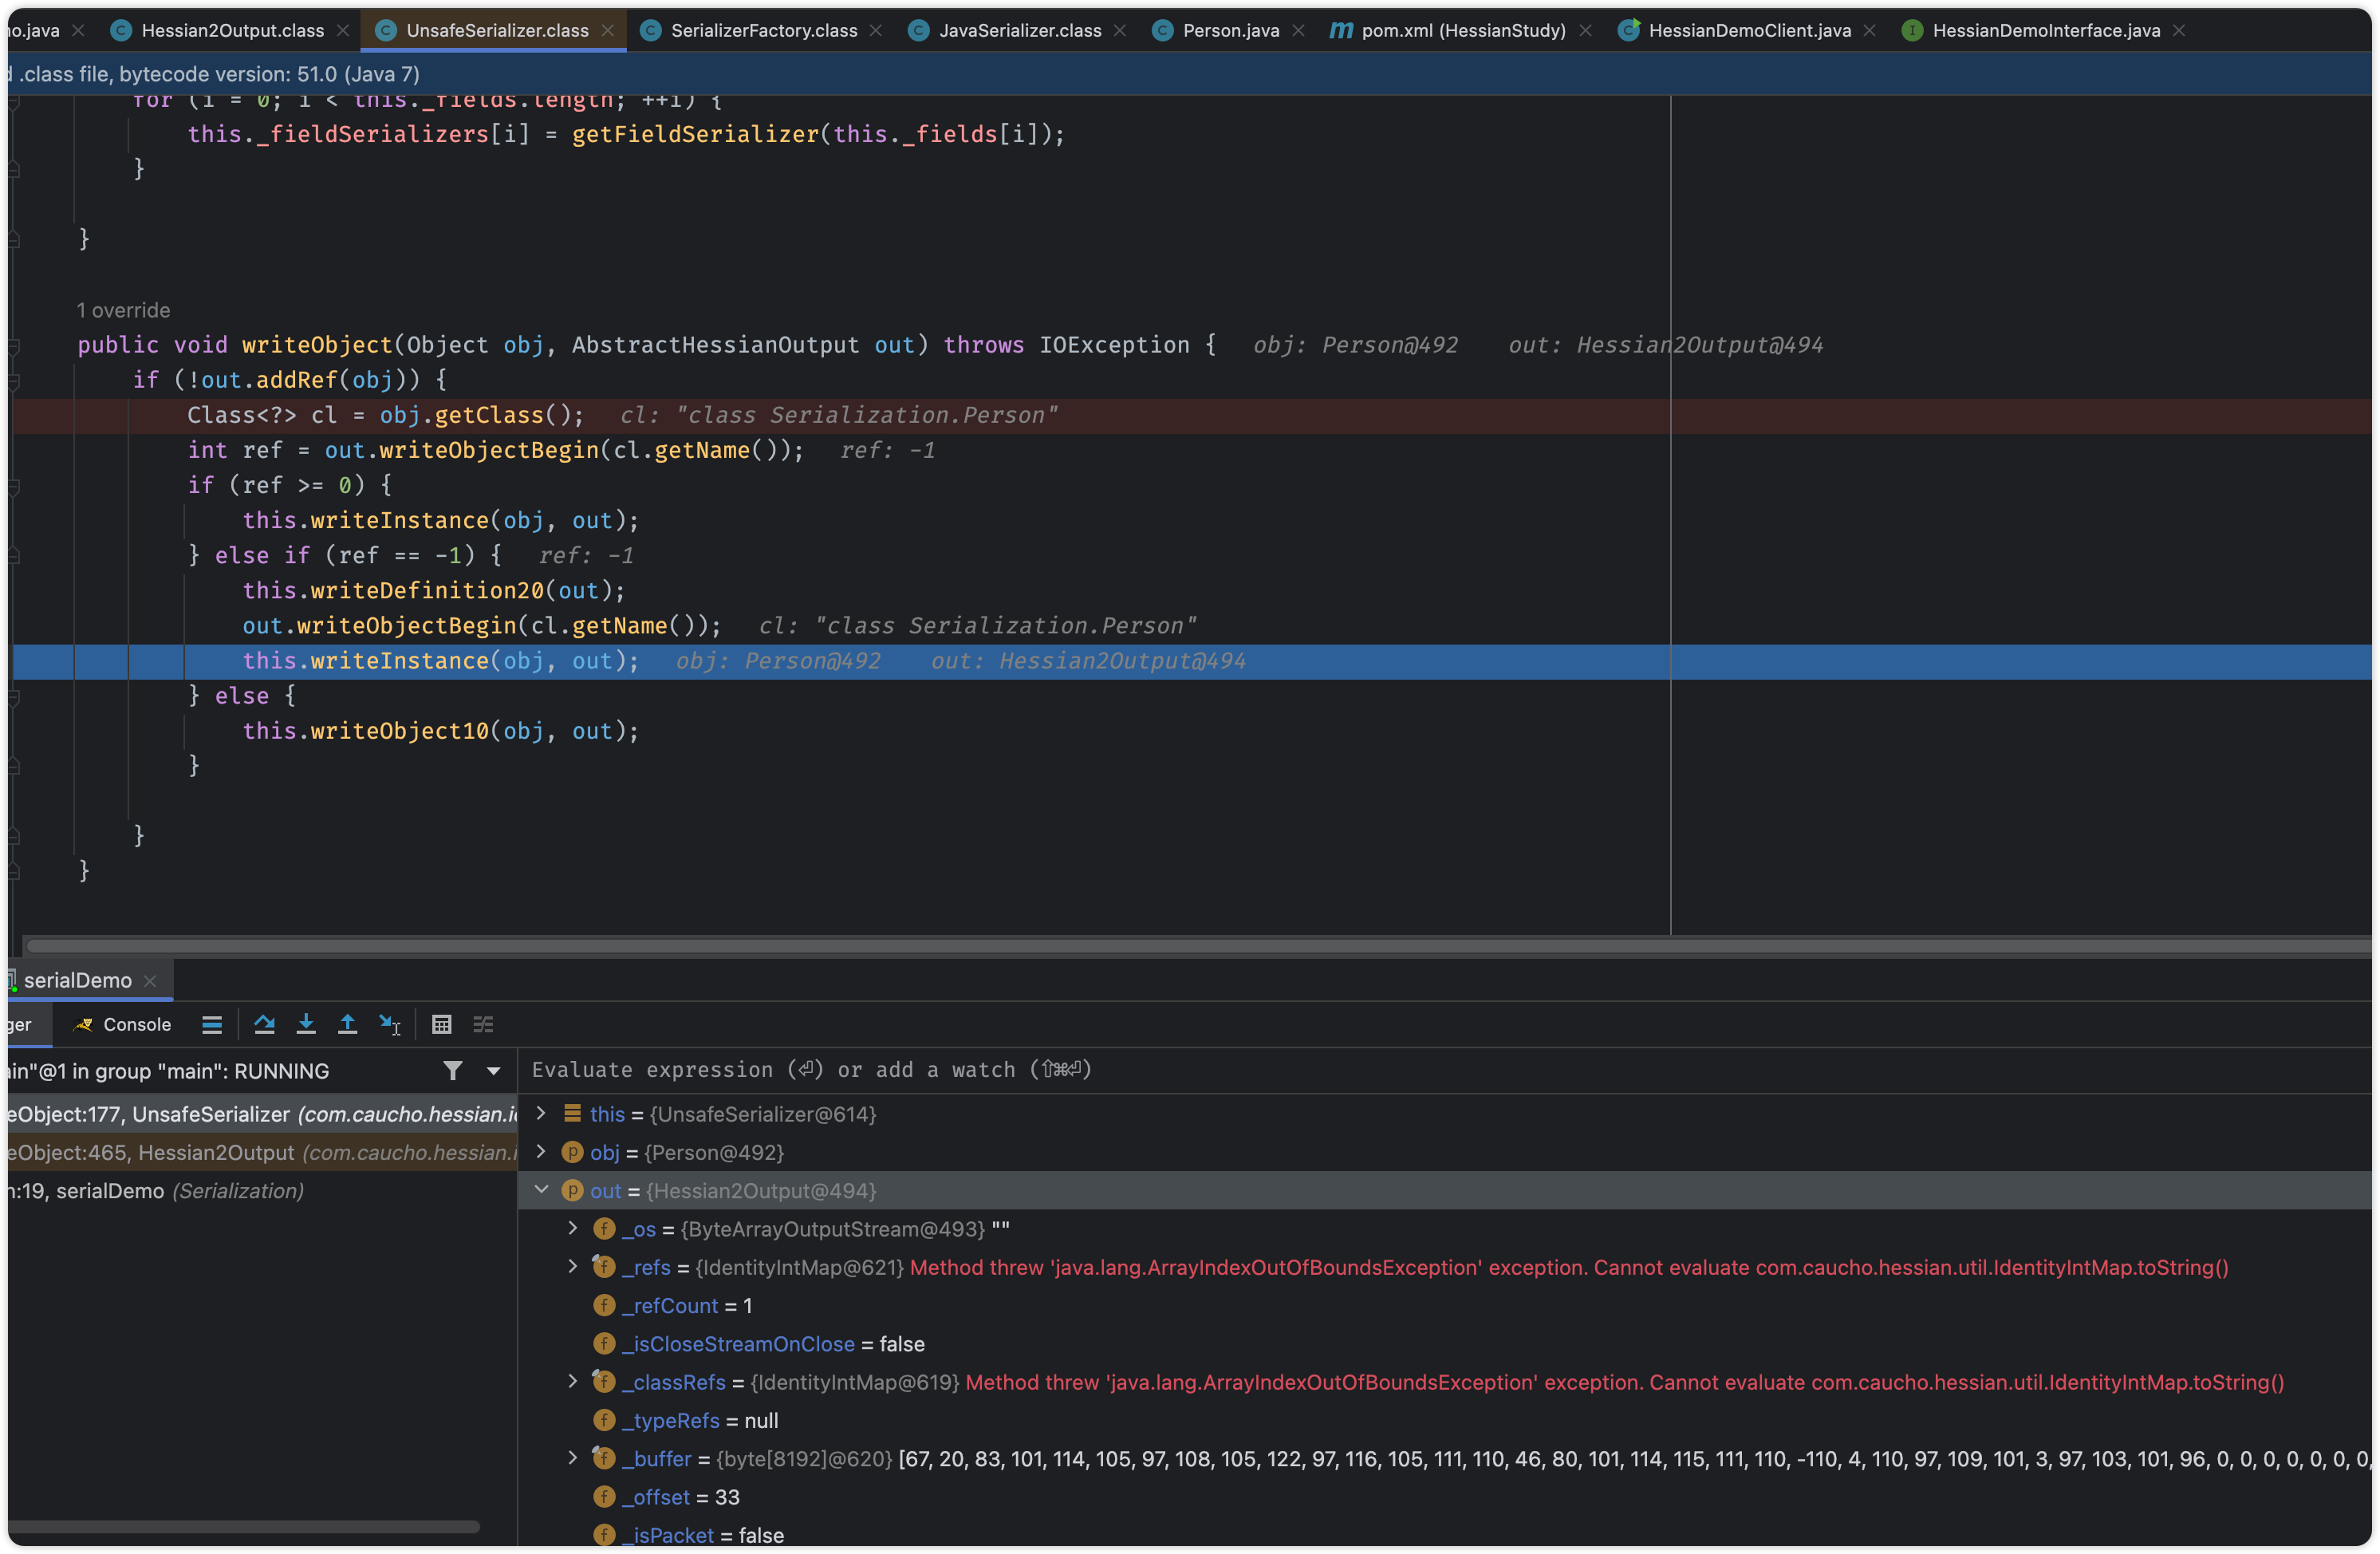Switch to the JavaSerializer.class tab
Screen dimensions: 2380x1554
tap(1020, 30)
